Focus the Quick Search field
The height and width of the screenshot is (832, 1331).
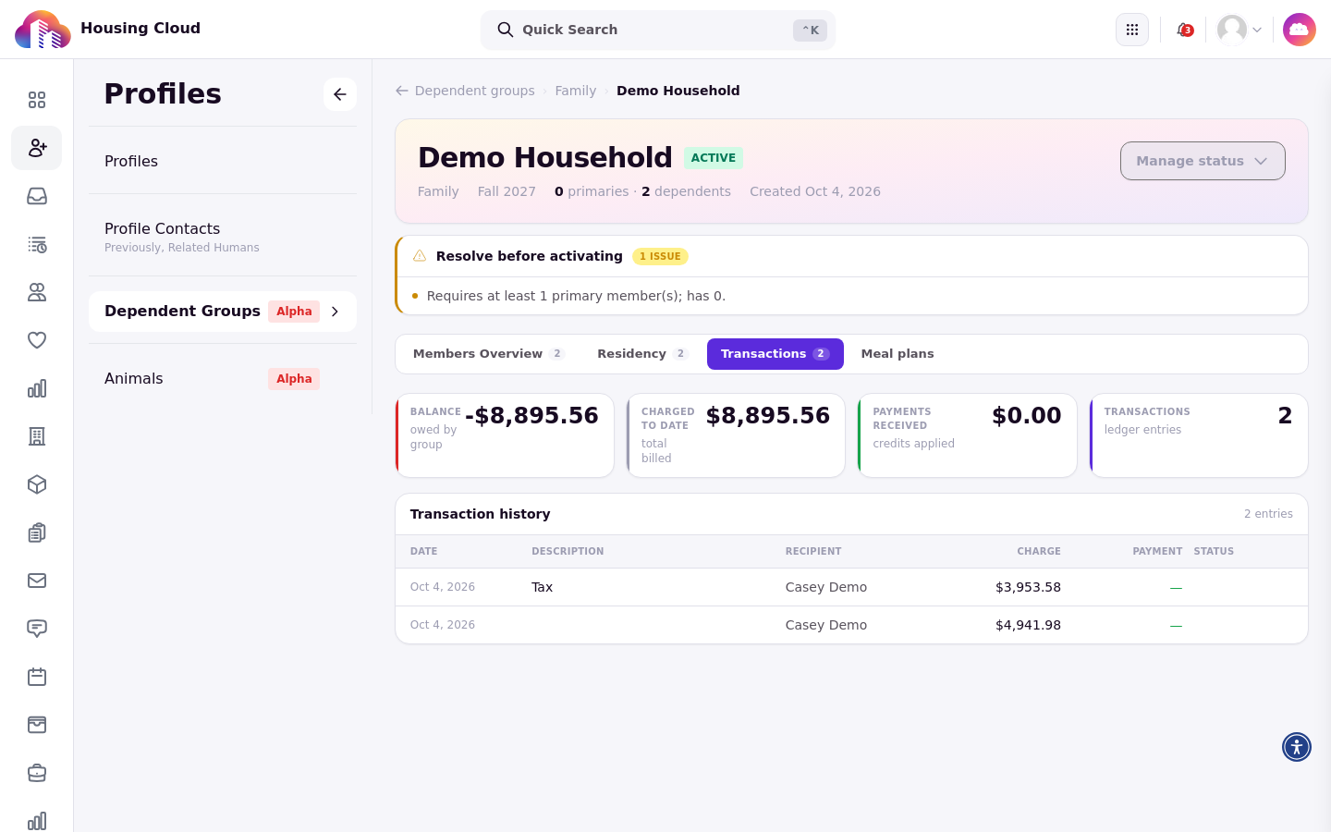coord(658,30)
